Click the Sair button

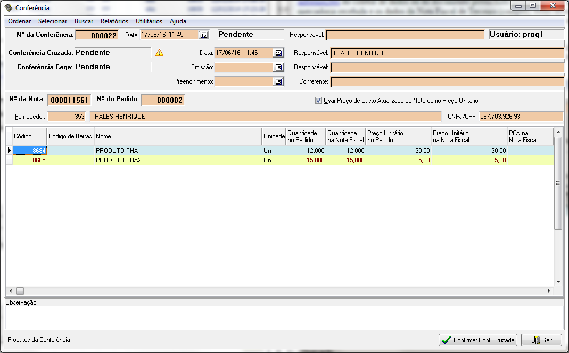click(x=541, y=340)
